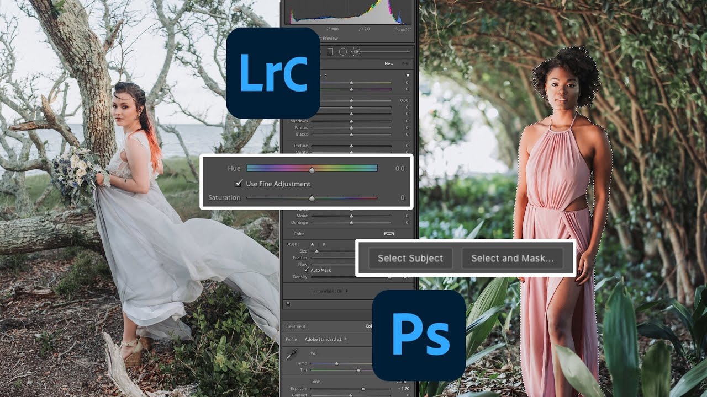Click the Select and Mask... button
Screen dimensions: 707x397
[x=512, y=258]
